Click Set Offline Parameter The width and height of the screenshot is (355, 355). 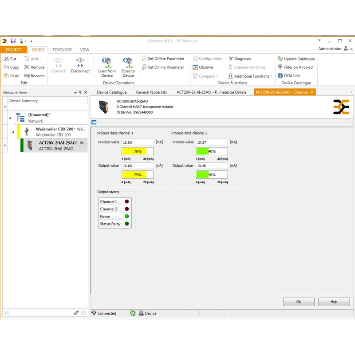coord(163,59)
